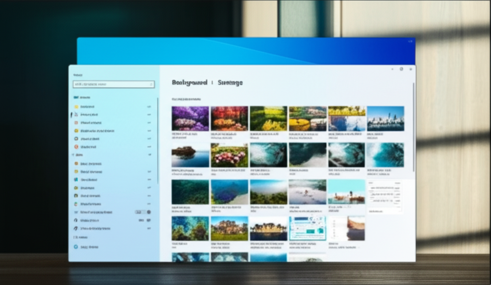Screen dimensions: 491x285
Task: Expand the arrow at the right of the first sidebar item
Action: [x=149, y=107]
